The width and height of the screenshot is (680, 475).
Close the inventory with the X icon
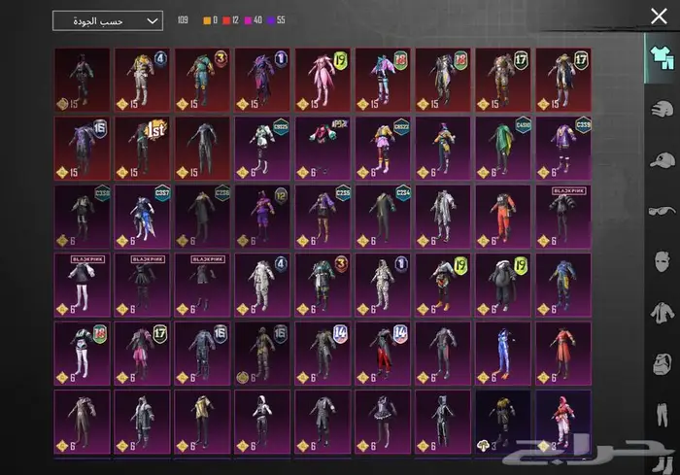coord(658,17)
